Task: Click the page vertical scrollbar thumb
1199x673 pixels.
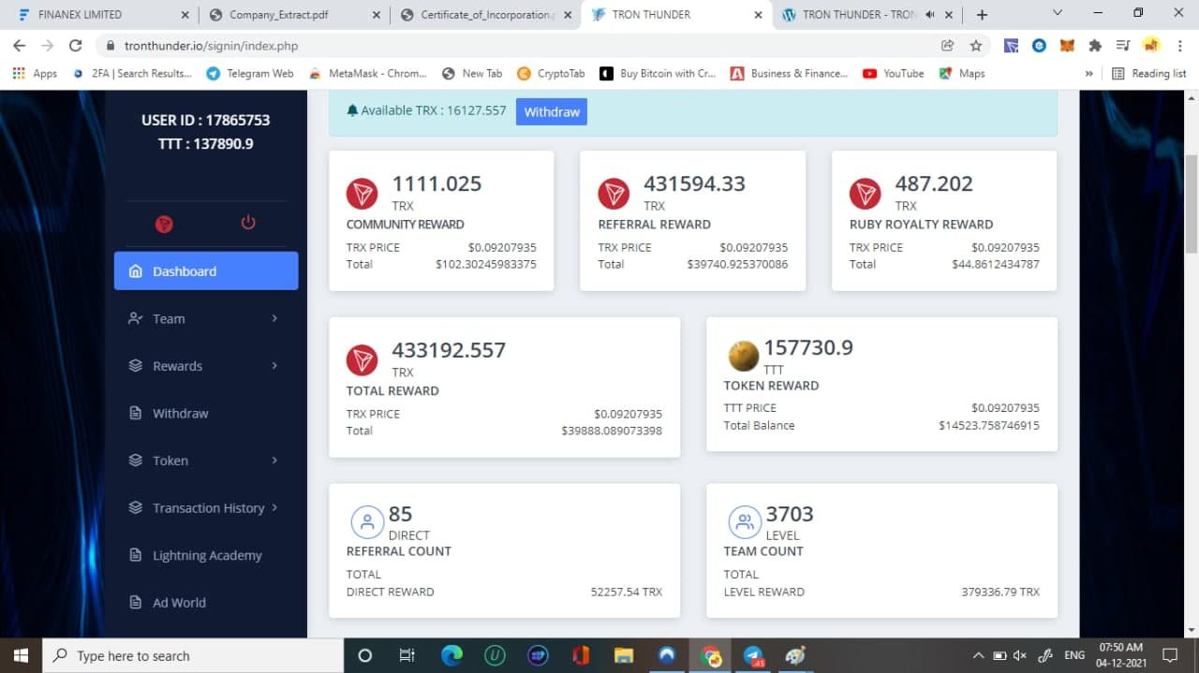Action: click(1192, 204)
